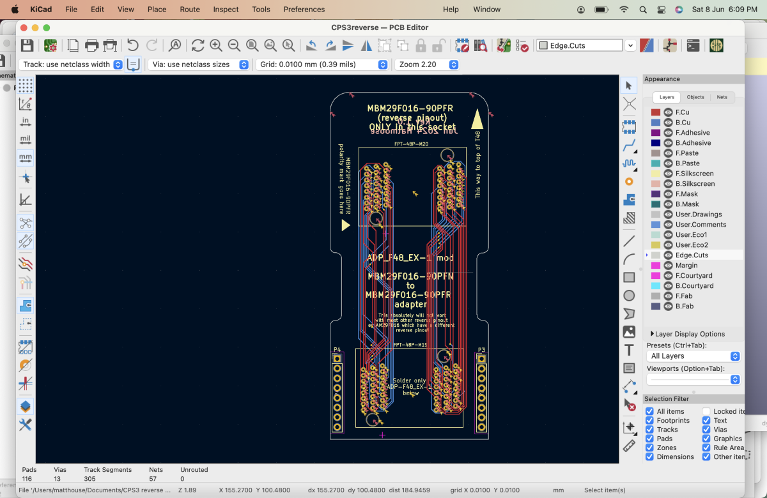Screen dimensions: 767x498
Task: Select the Add Vias tool
Action: click(x=629, y=181)
